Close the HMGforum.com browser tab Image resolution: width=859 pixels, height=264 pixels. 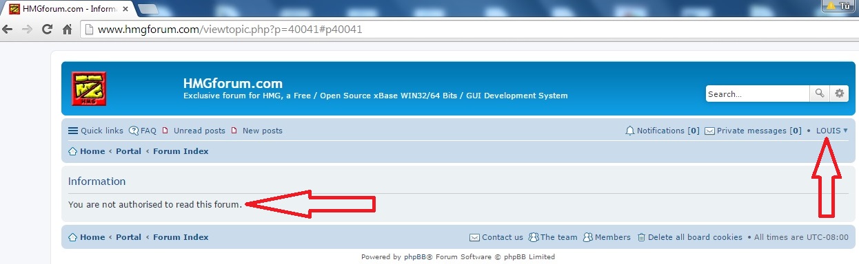click(x=125, y=9)
